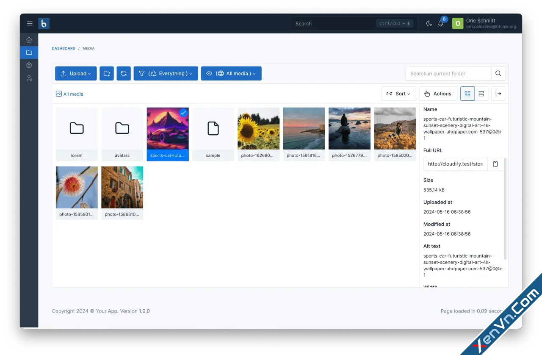Screen dimensions: 542x355
Task: Expand the Sort dropdown
Action: (398, 94)
